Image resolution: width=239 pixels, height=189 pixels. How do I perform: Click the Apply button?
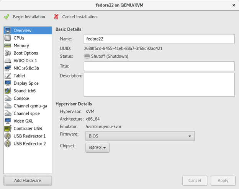click(x=223, y=181)
